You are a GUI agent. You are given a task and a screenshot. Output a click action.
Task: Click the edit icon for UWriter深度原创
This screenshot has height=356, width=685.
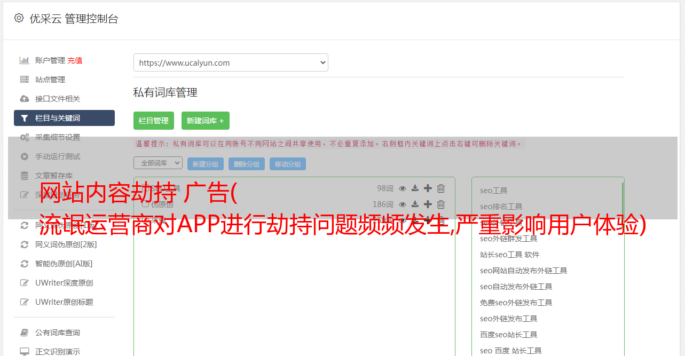(25, 283)
